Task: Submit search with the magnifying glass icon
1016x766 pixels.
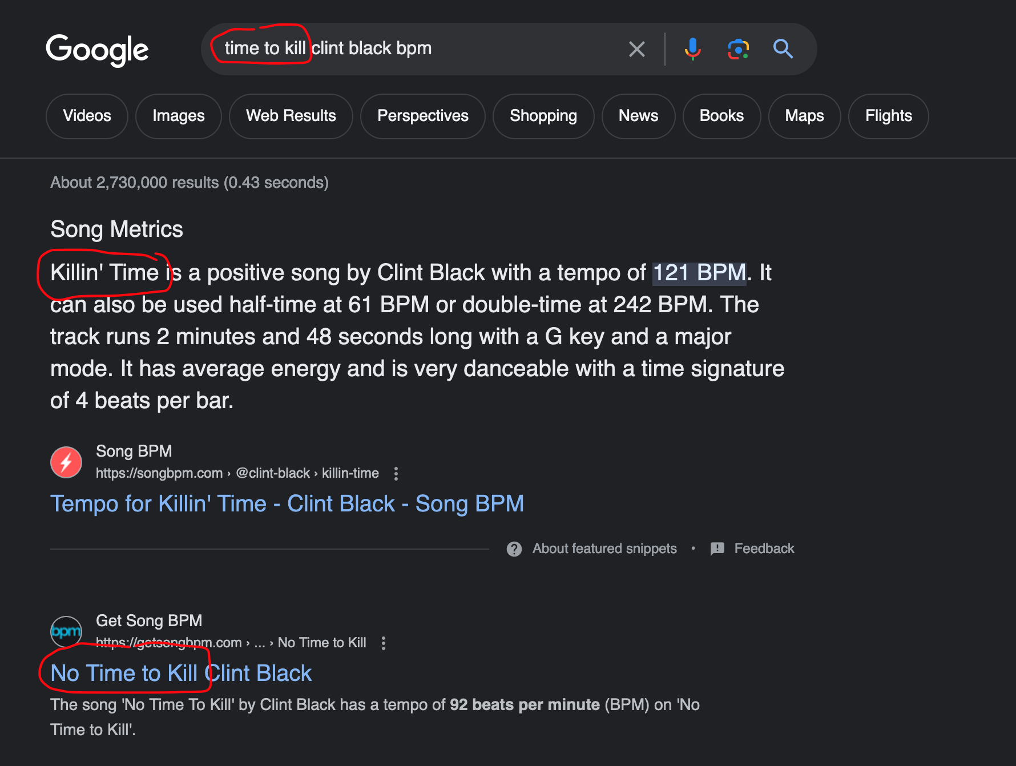Action: (783, 49)
